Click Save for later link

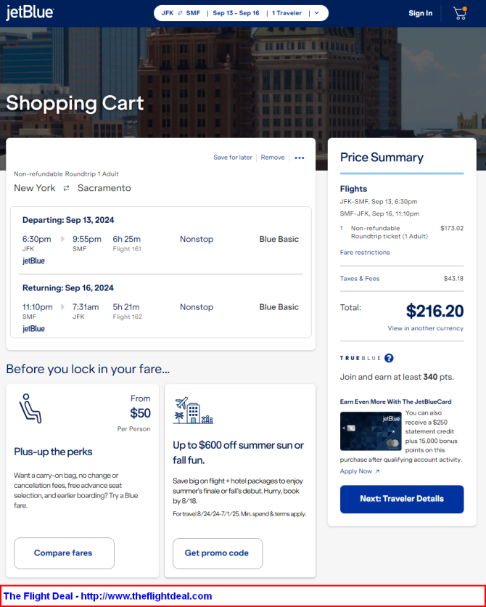(x=233, y=158)
